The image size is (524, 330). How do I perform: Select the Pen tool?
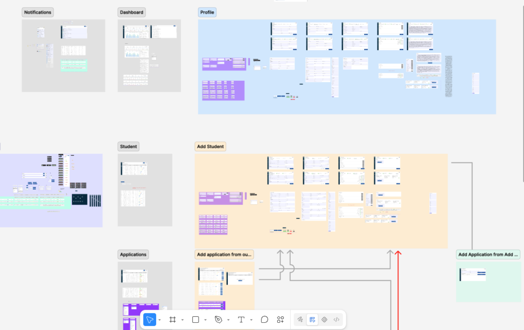pos(218,320)
